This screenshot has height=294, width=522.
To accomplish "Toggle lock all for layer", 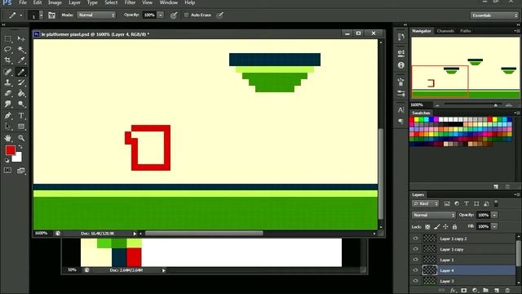I will [x=454, y=227].
